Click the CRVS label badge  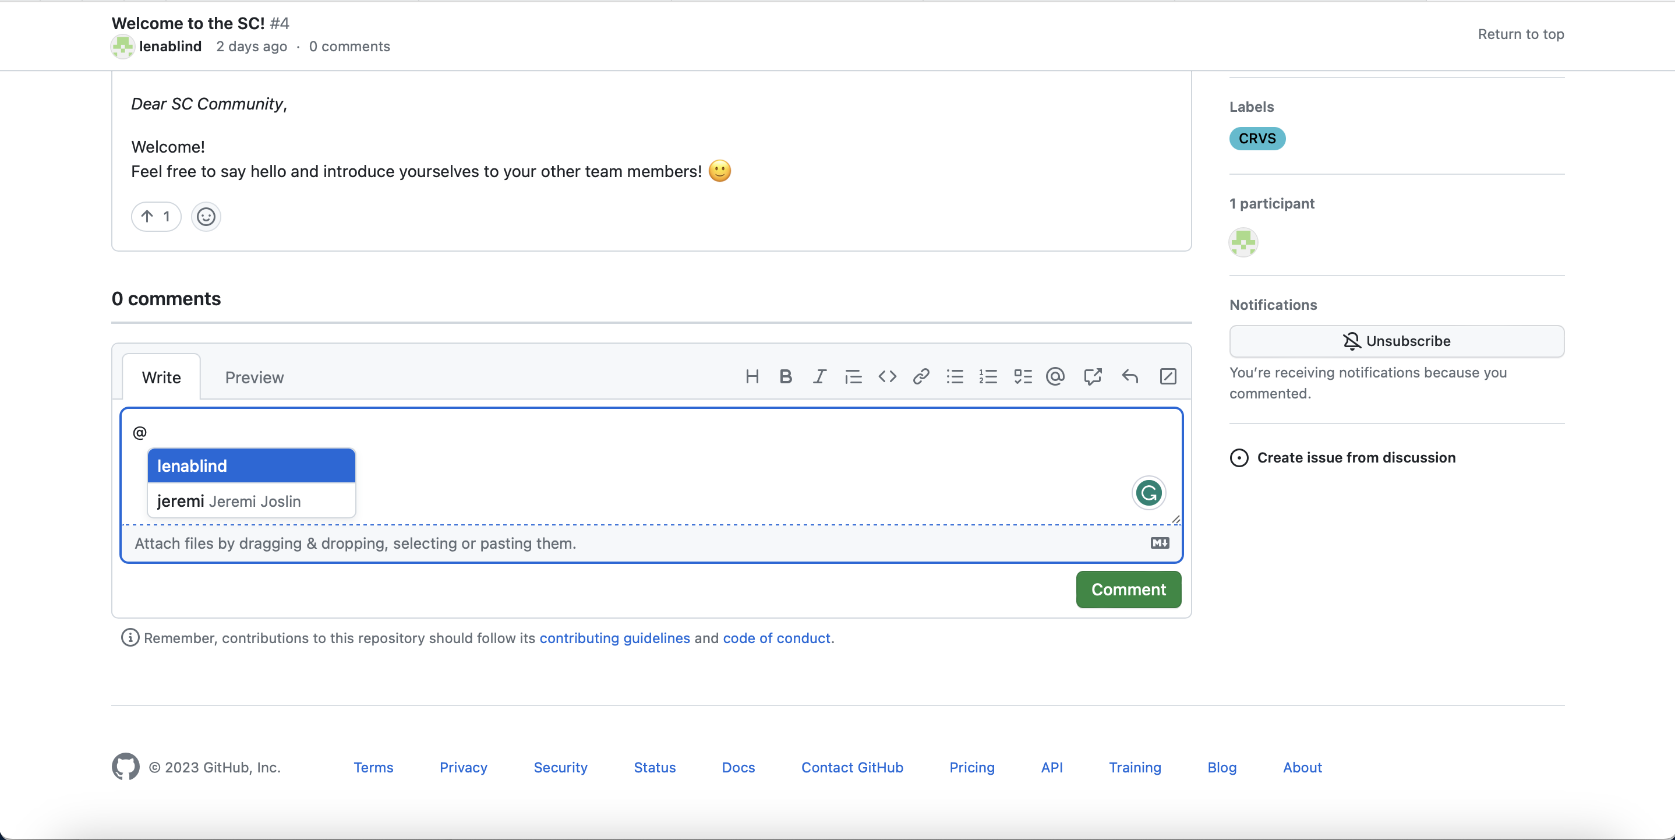(1256, 139)
